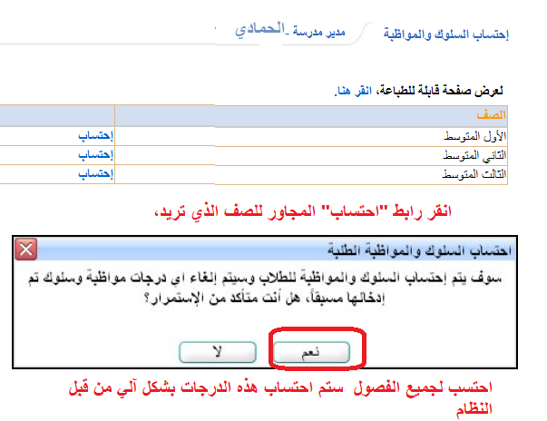Screen dimensions: 547x421
Task: Select the الأول المتوسط row text
Action: 475,136
